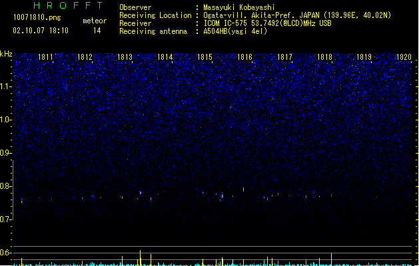Click the tallest yellow intensity spike after 1813

[141, 258]
